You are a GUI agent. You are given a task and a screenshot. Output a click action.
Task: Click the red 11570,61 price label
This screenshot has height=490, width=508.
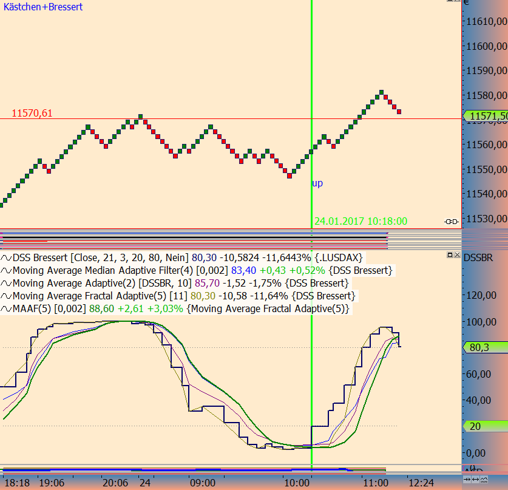(x=32, y=112)
